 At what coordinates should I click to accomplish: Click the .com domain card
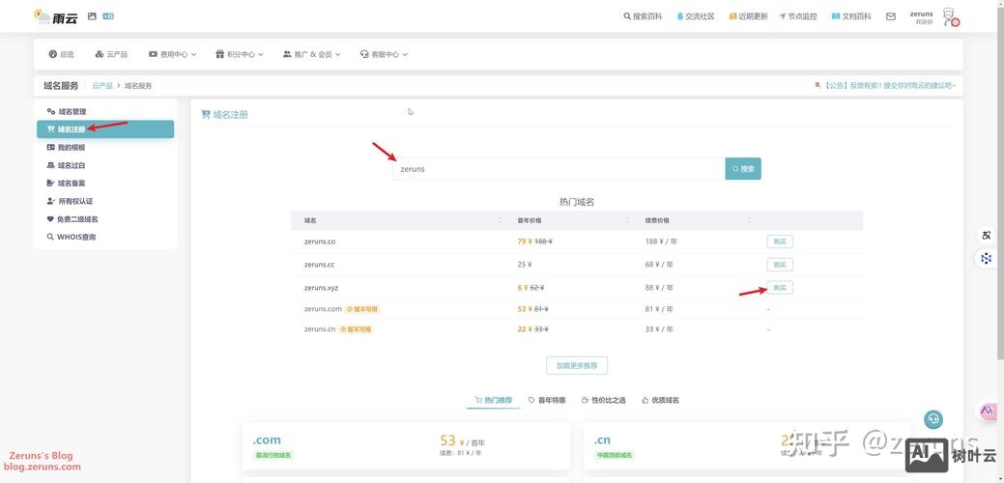[406, 446]
